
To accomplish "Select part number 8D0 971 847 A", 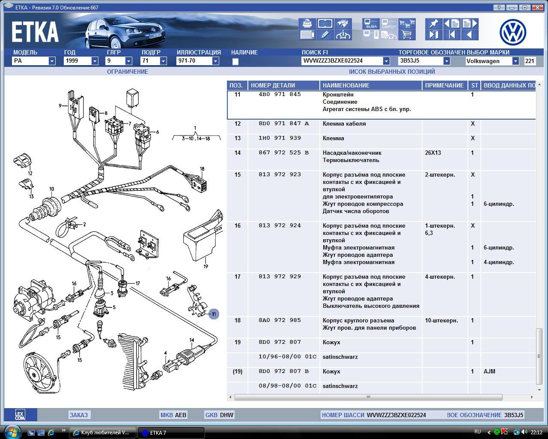I will click(283, 123).
